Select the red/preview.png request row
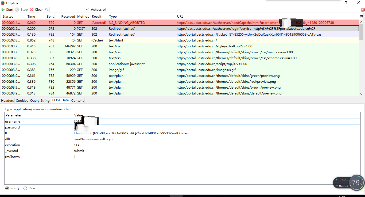This screenshot has height=197, width=365. [180, 81]
